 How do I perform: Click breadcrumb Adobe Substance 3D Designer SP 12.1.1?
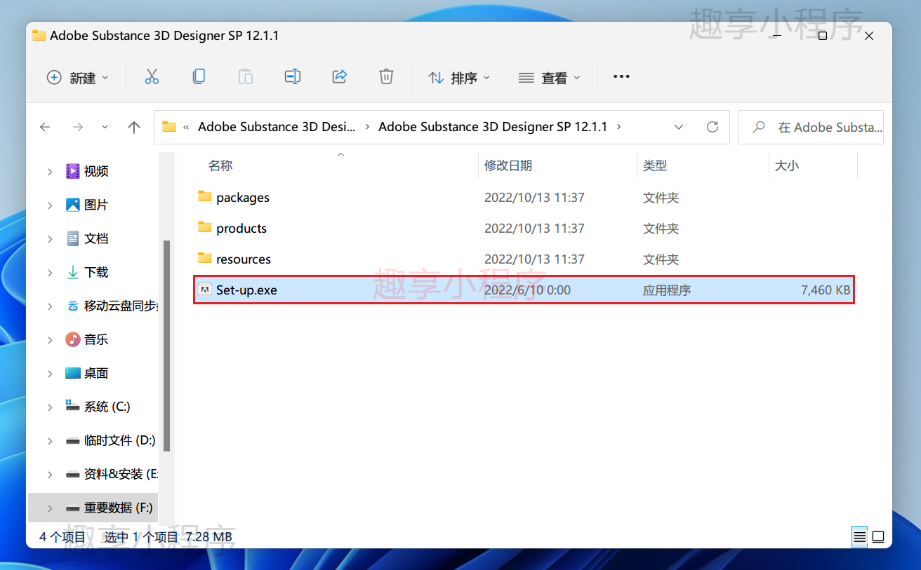(x=493, y=127)
